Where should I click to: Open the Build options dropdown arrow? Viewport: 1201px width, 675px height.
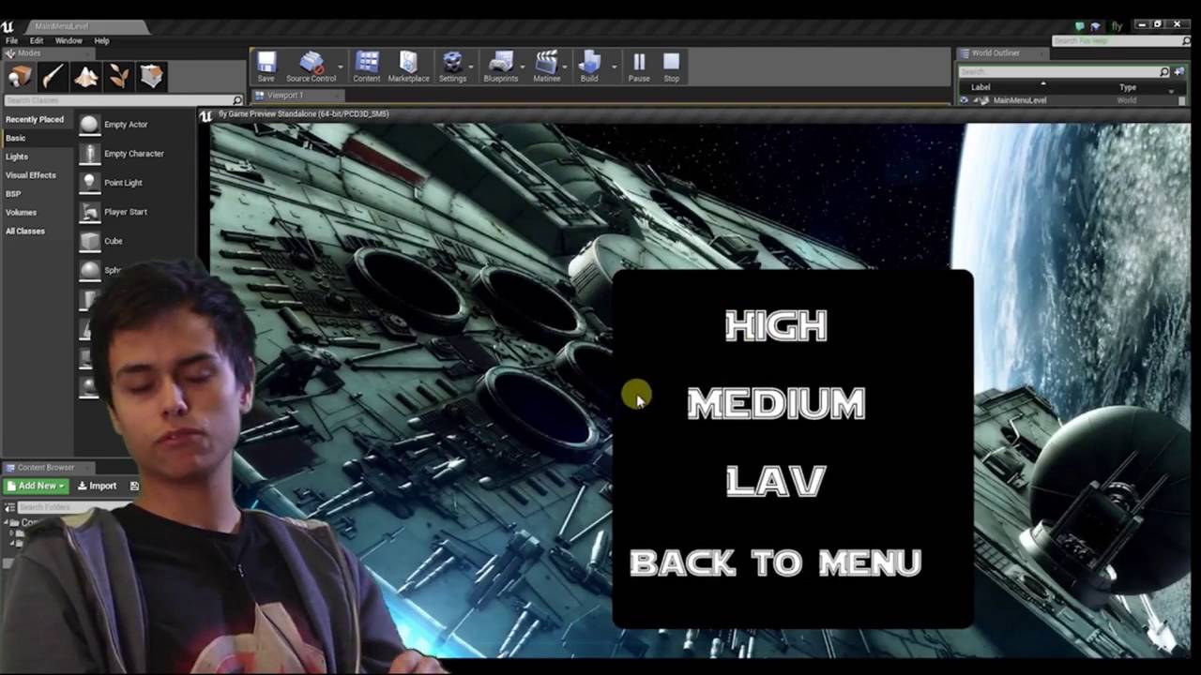[x=614, y=67]
